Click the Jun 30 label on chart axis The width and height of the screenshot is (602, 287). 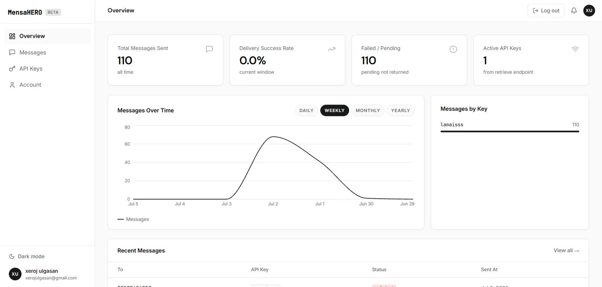[366, 204]
